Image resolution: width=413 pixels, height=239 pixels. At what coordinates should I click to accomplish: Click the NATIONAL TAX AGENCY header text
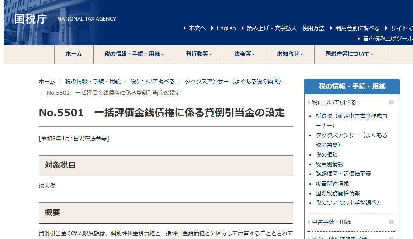coord(87,19)
